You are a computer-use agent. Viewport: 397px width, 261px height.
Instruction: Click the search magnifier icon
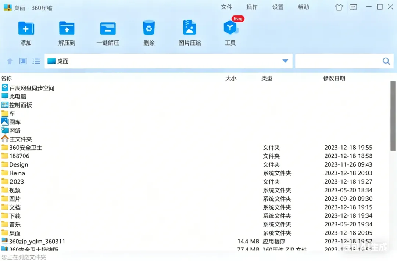click(386, 61)
